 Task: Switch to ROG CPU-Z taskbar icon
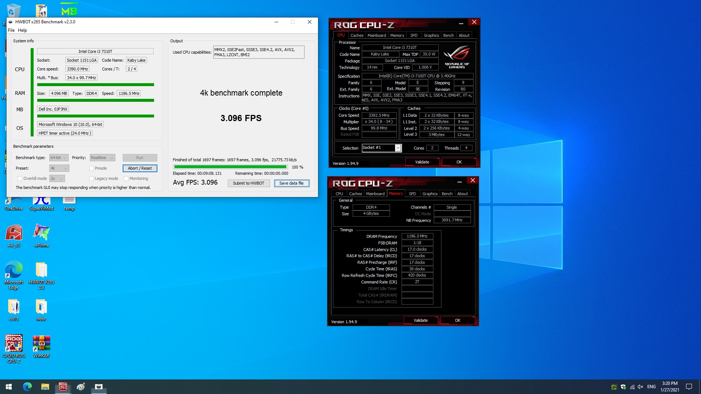(x=63, y=387)
